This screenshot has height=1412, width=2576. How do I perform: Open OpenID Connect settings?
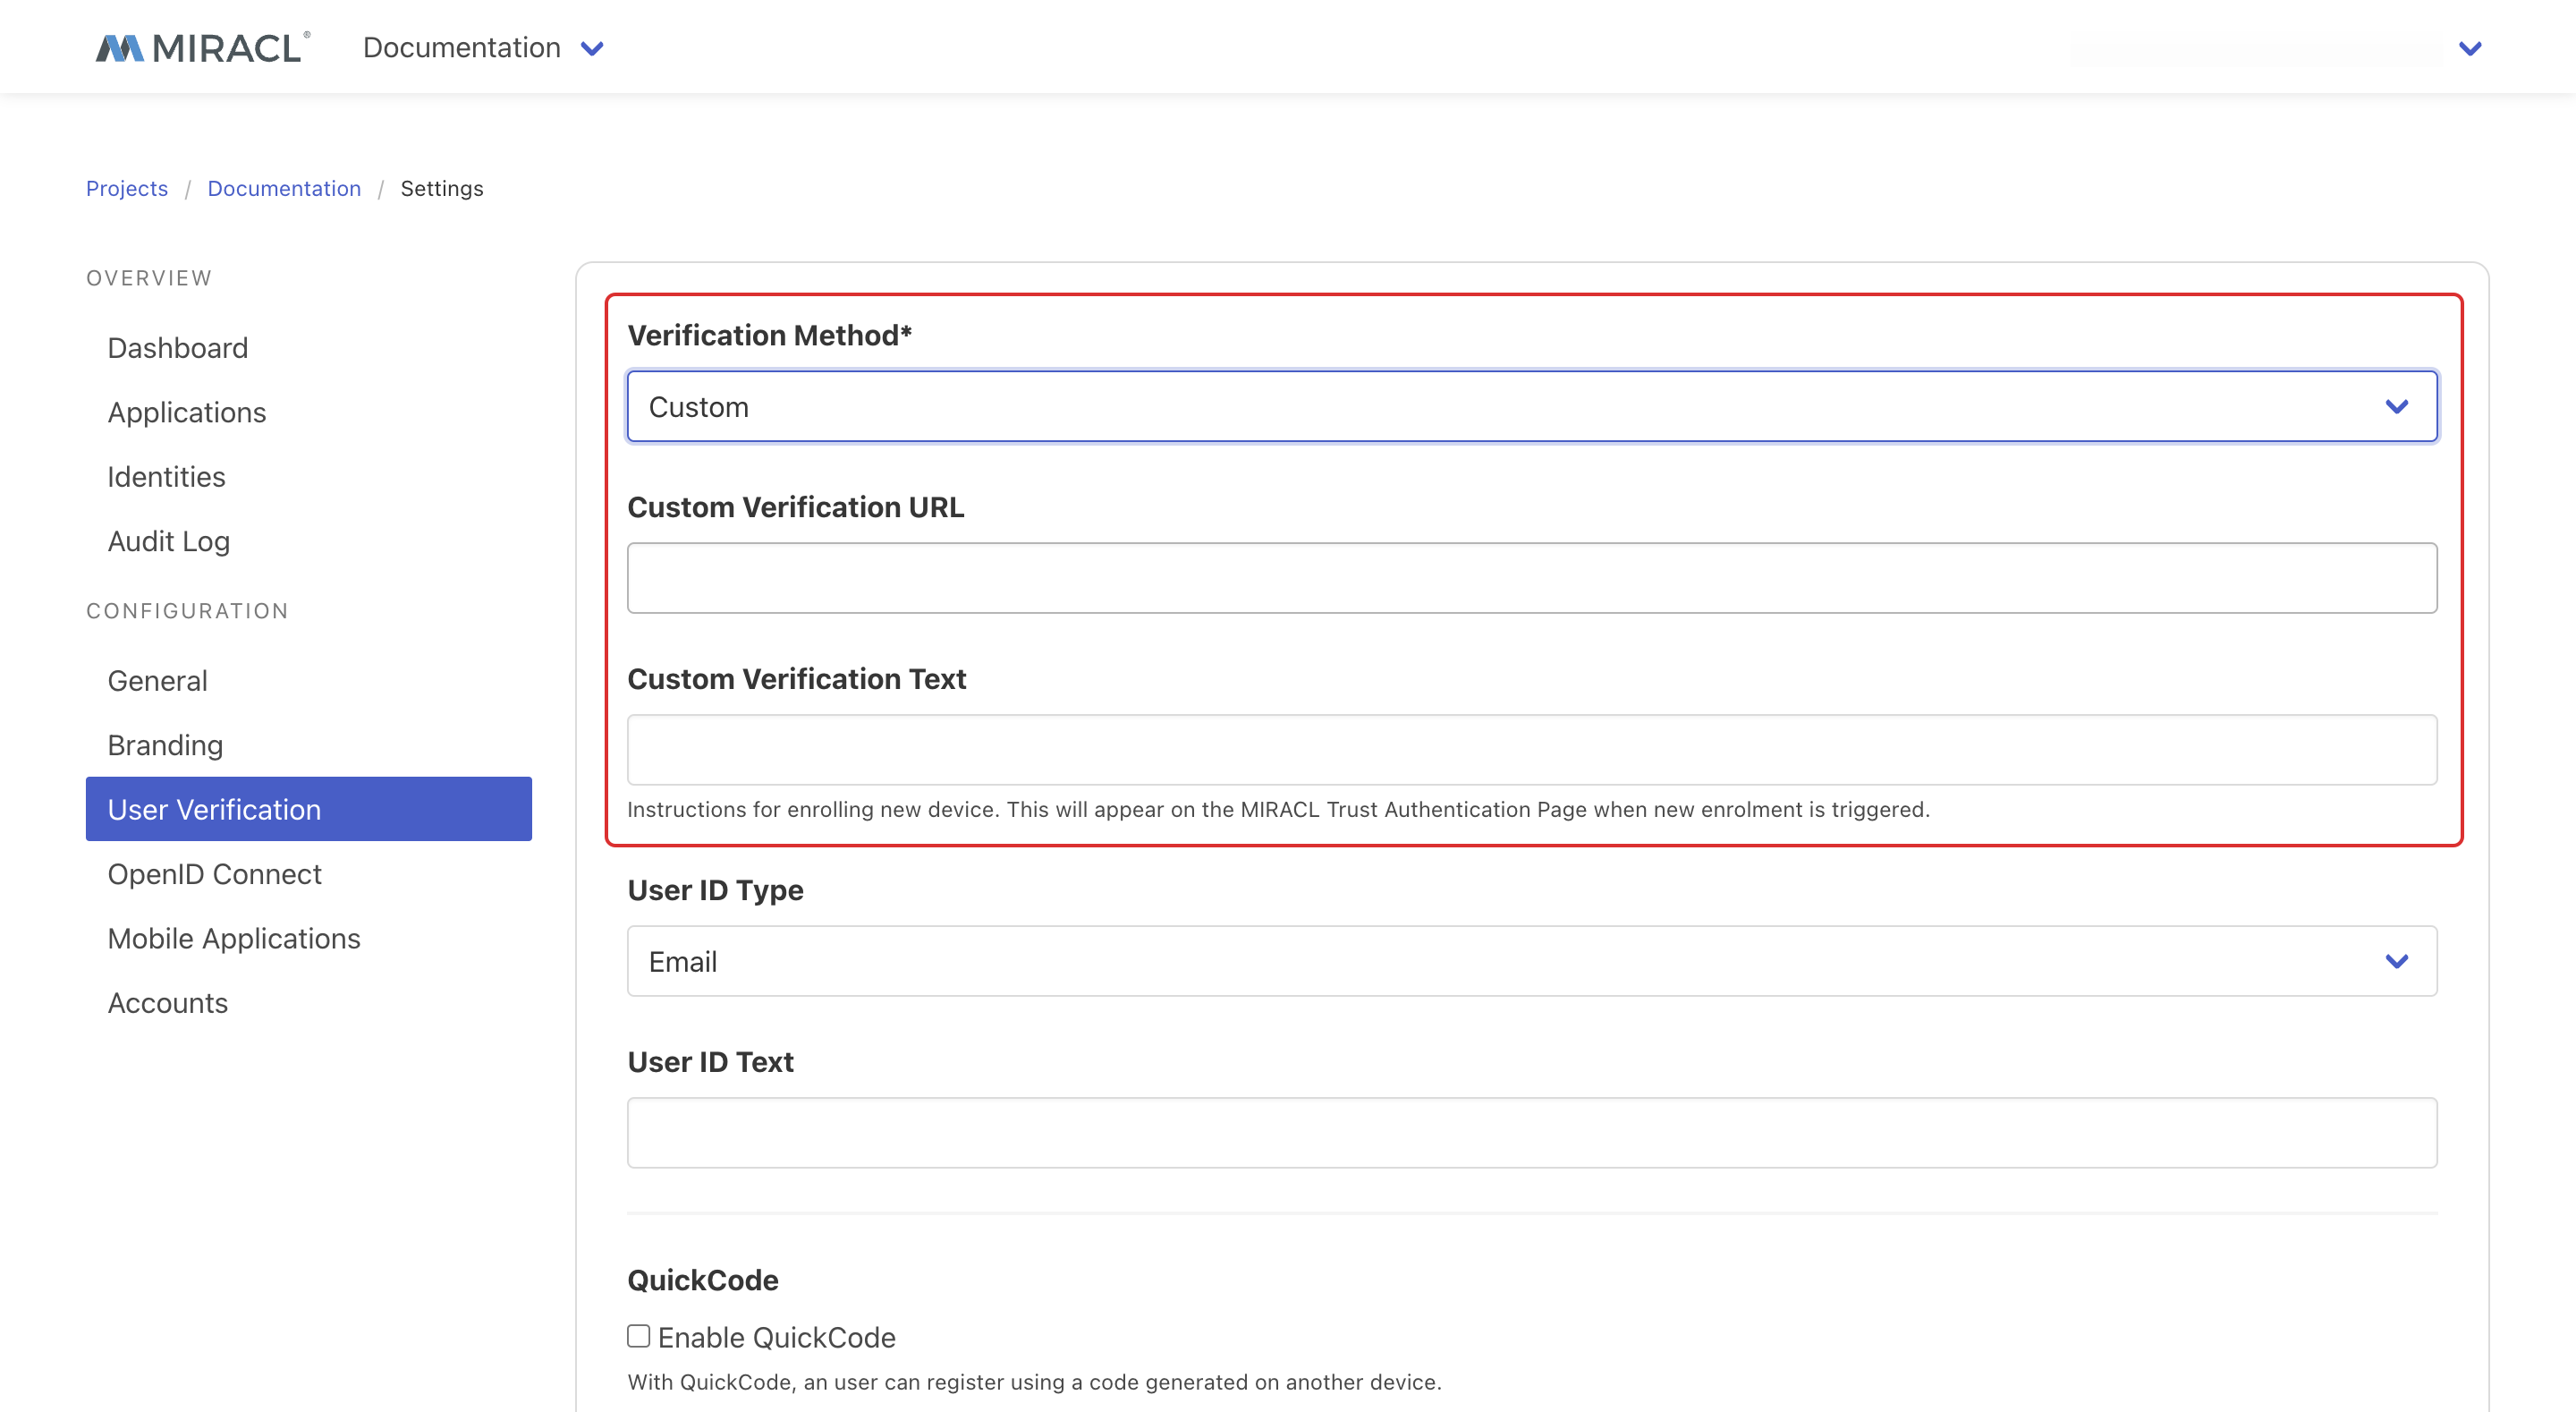click(x=214, y=873)
